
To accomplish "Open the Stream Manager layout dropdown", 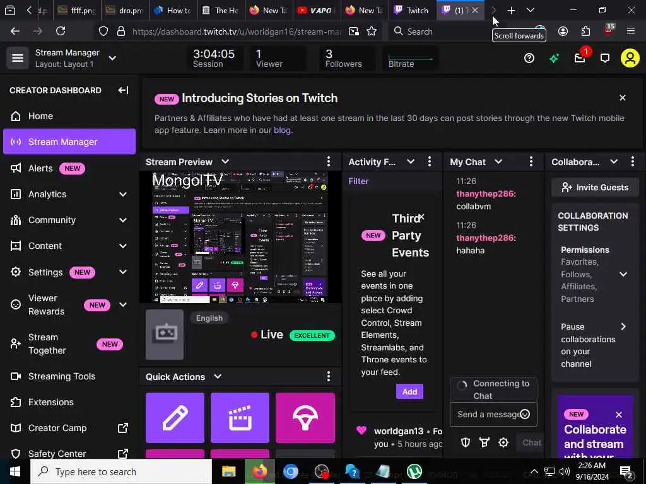I will point(112,58).
